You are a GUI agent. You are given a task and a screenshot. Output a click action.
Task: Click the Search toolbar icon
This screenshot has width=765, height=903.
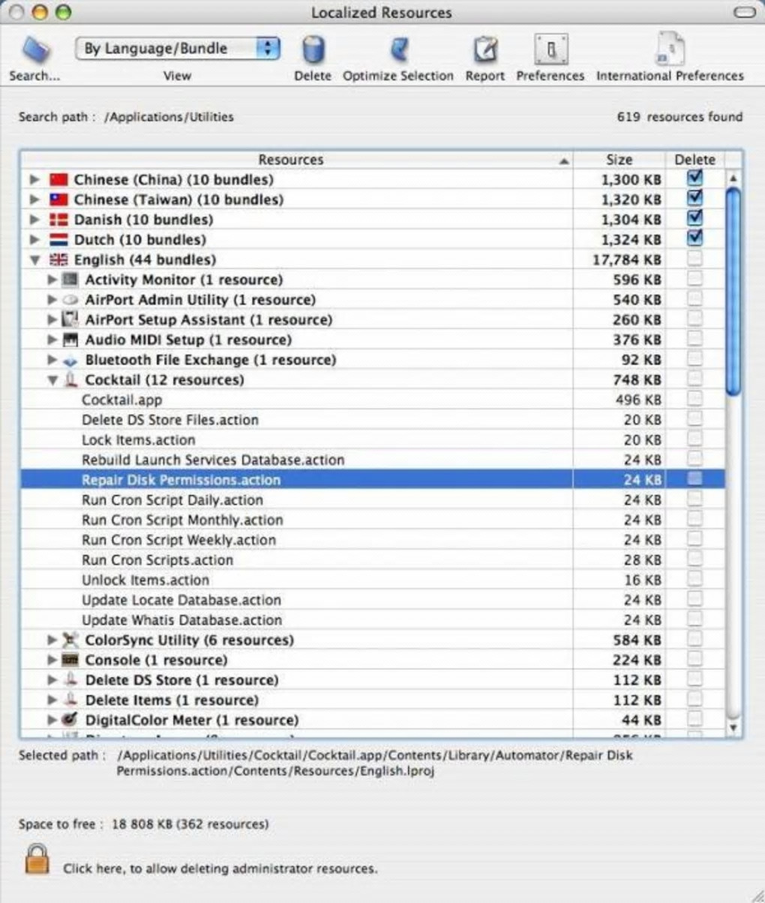(x=36, y=49)
